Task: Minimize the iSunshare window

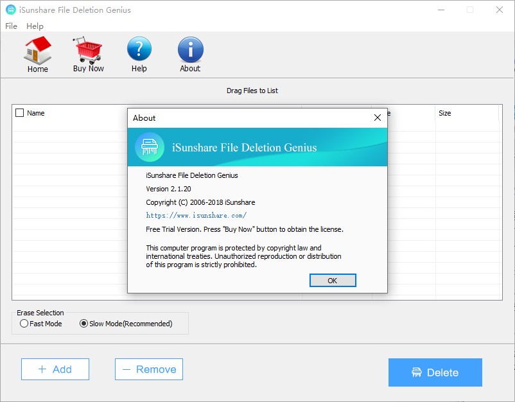Action: (441, 10)
